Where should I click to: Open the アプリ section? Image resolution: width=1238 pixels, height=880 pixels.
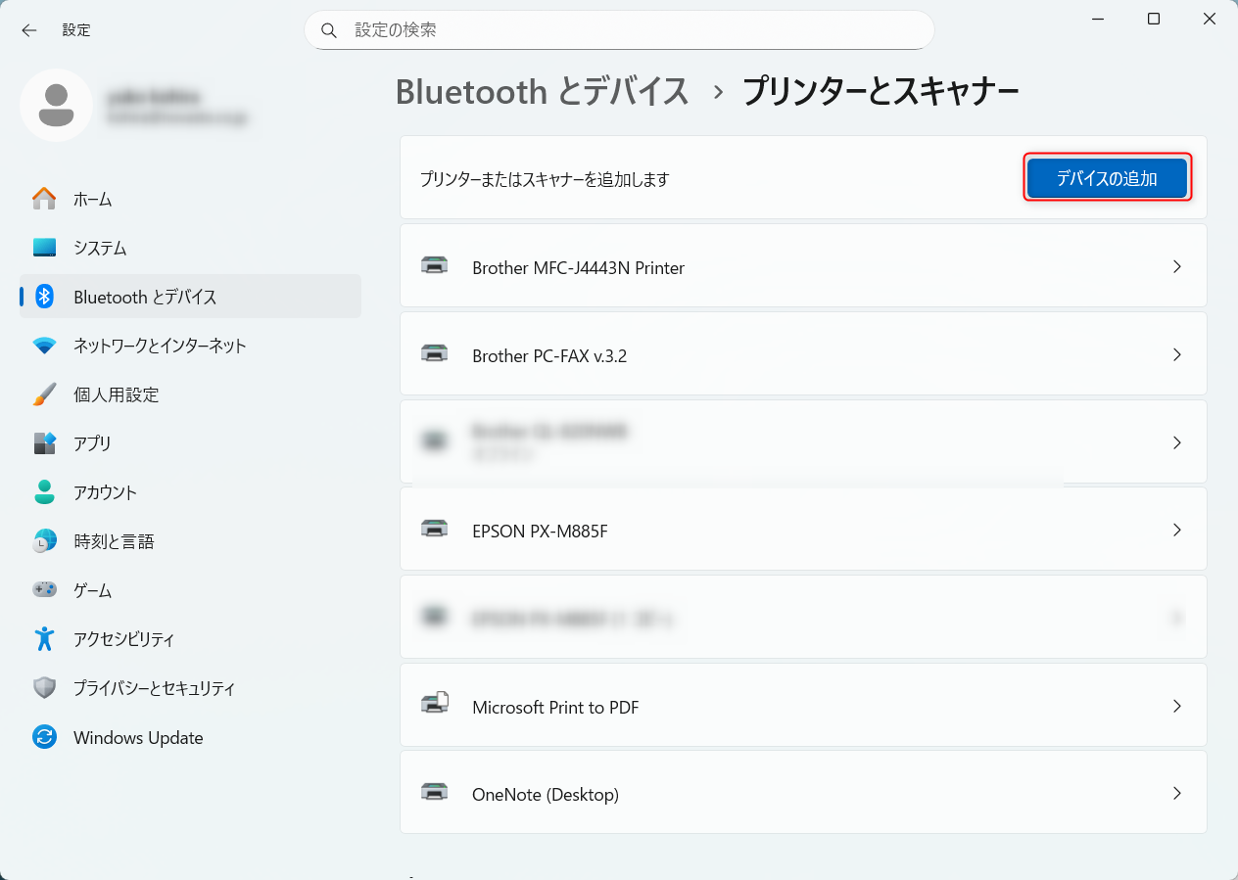92,443
